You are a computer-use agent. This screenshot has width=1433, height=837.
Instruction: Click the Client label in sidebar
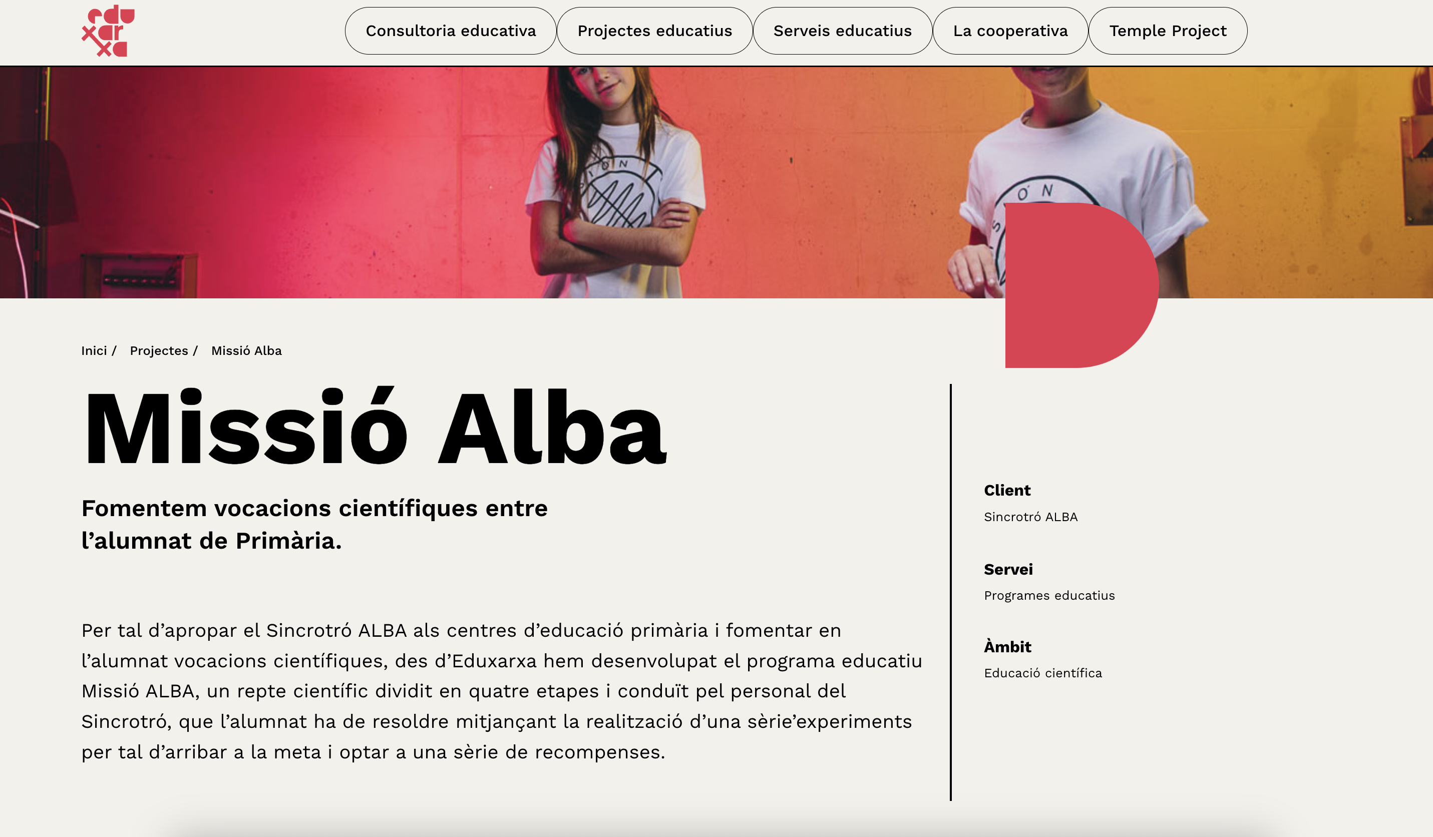coord(1006,490)
